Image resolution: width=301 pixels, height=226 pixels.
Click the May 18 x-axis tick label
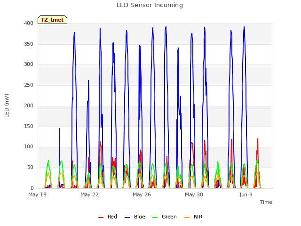pyautogui.click(x=37, y=194)
